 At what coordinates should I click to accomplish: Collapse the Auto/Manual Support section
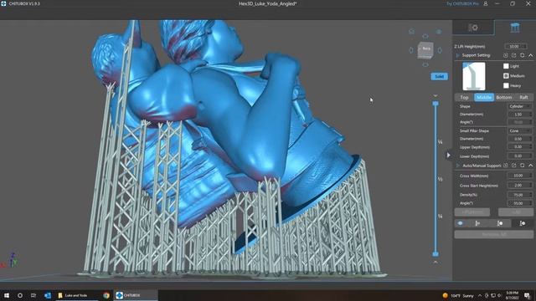530,166
